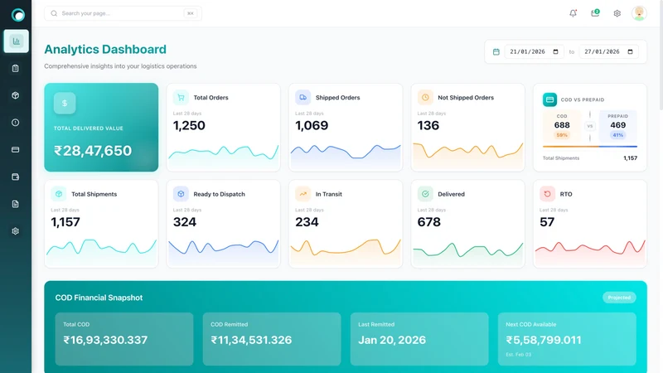Click the RTO sparkline chart
663x373 pixels.
(590, 252)
